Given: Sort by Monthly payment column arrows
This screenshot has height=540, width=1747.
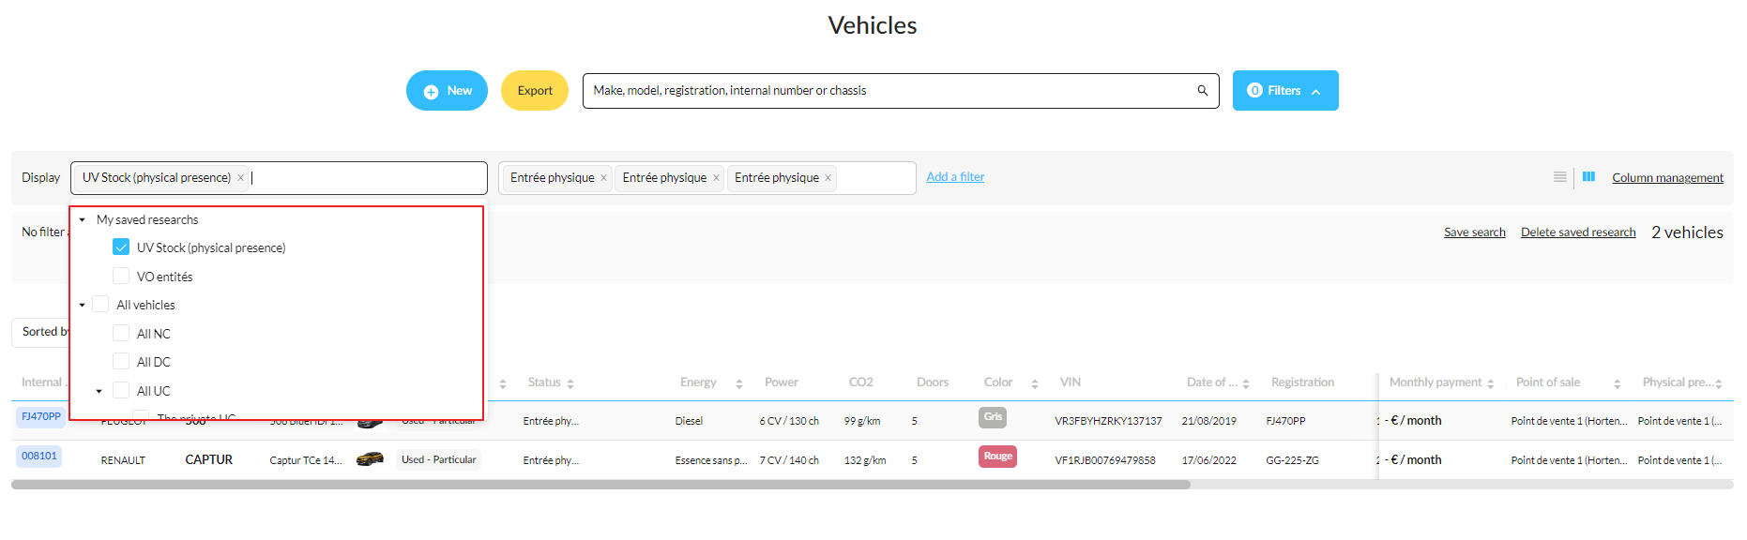Looking at the screenshot, I should point(1491,383).
